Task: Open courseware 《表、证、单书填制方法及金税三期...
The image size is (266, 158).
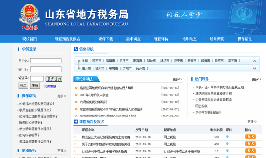Action: pos(221,87)
